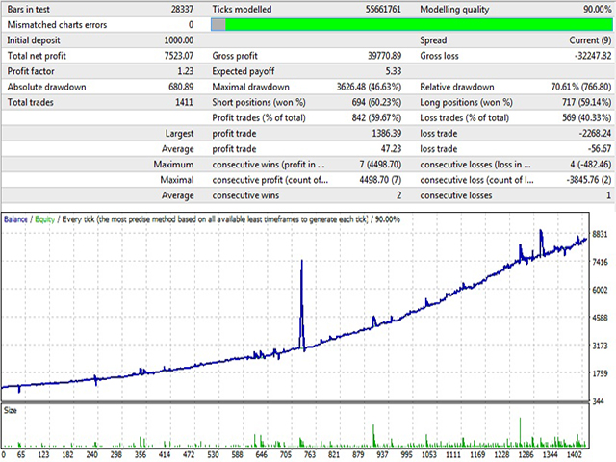Select the Total trades value 1411
The height and width of the screenshot is (462, 616).
180,101
